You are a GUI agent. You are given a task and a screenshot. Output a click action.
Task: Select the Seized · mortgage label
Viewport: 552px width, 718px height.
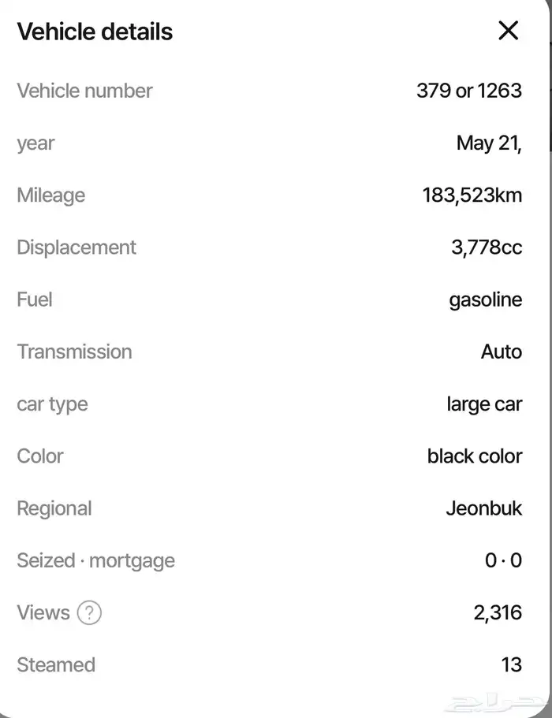(x=95, y=561)
